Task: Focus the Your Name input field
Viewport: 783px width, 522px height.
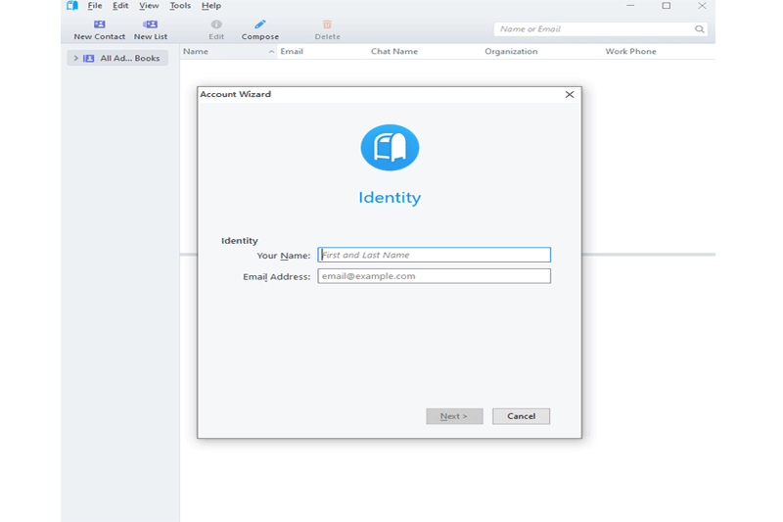Action: [434, 255]
